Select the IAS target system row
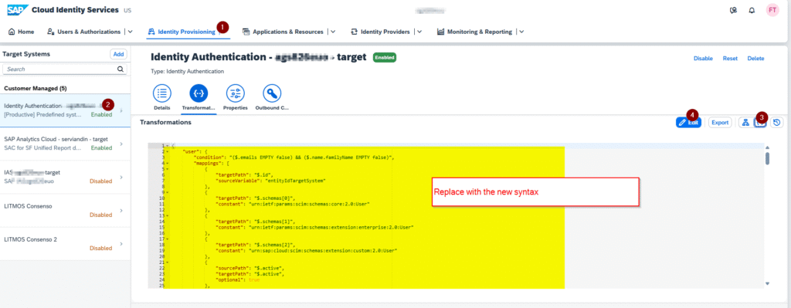 tap(65, 177)
